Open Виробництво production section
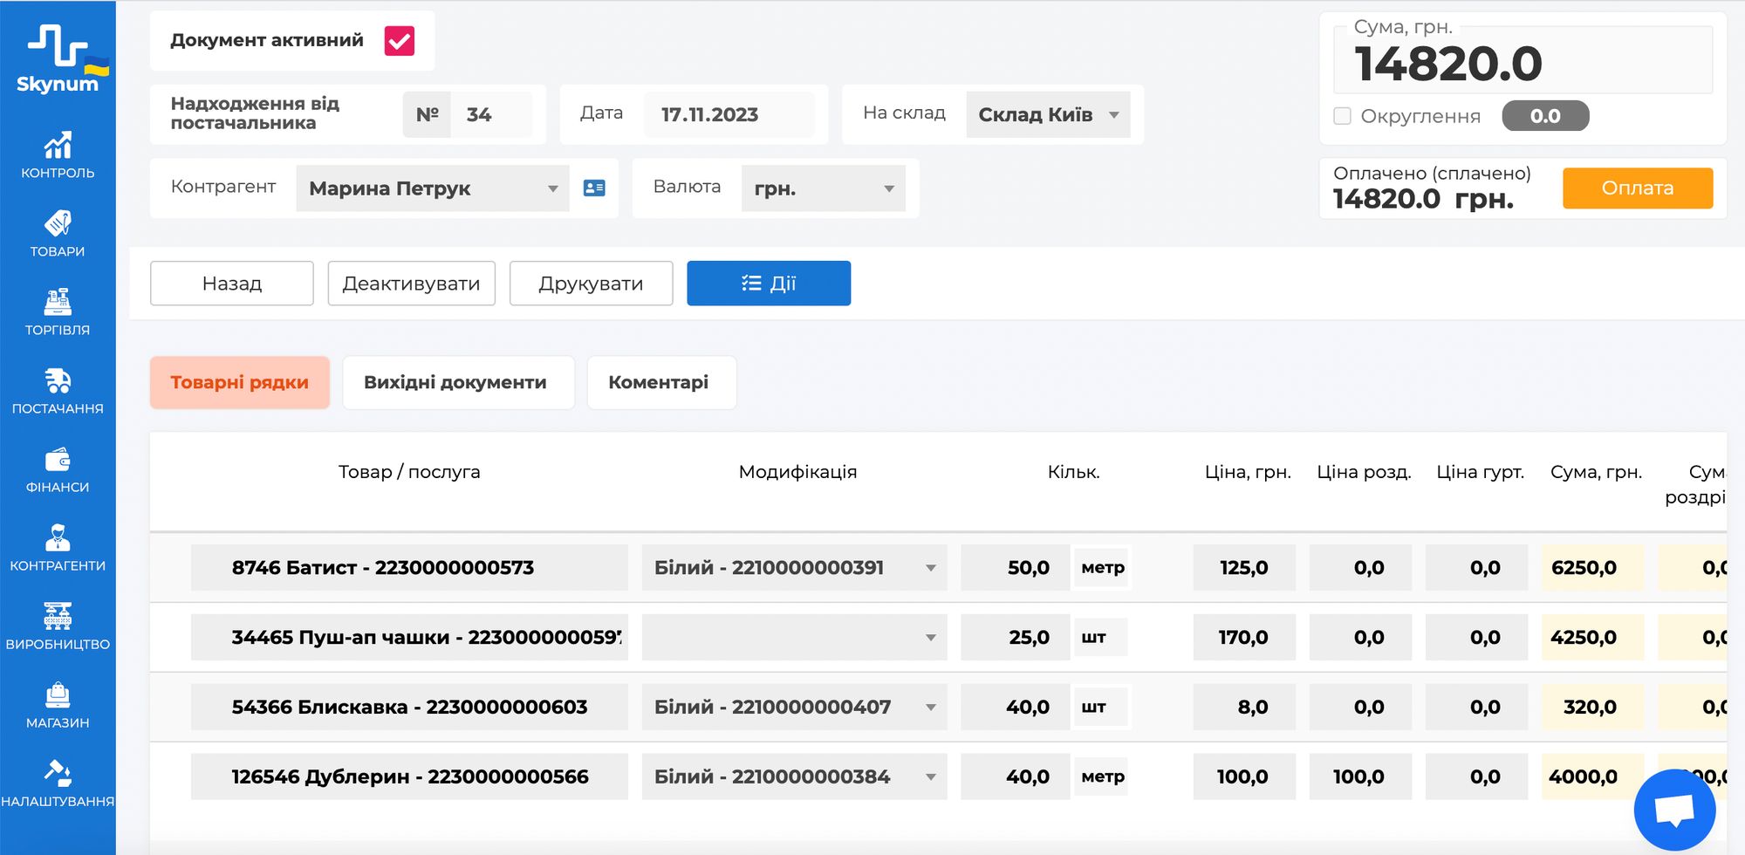 [58, 626]
